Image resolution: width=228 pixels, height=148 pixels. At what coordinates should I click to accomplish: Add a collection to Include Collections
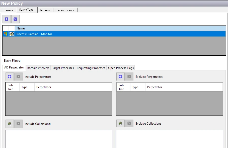(x=10, y=124)
